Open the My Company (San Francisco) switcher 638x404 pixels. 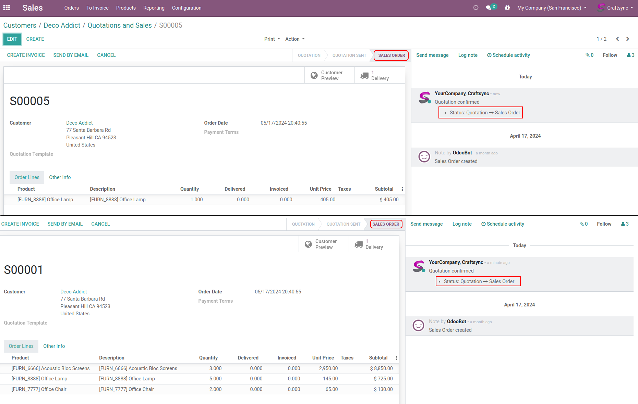pos(552,8)
